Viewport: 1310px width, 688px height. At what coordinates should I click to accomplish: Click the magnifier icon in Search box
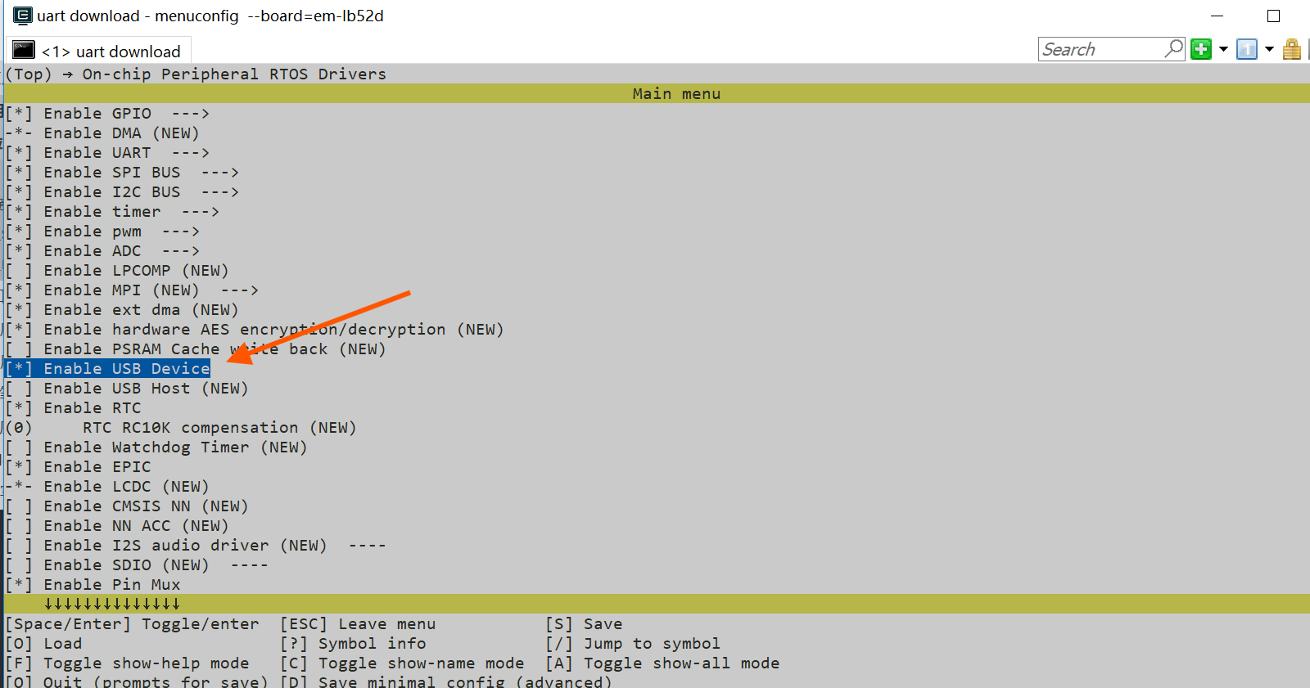[1174, 49]
